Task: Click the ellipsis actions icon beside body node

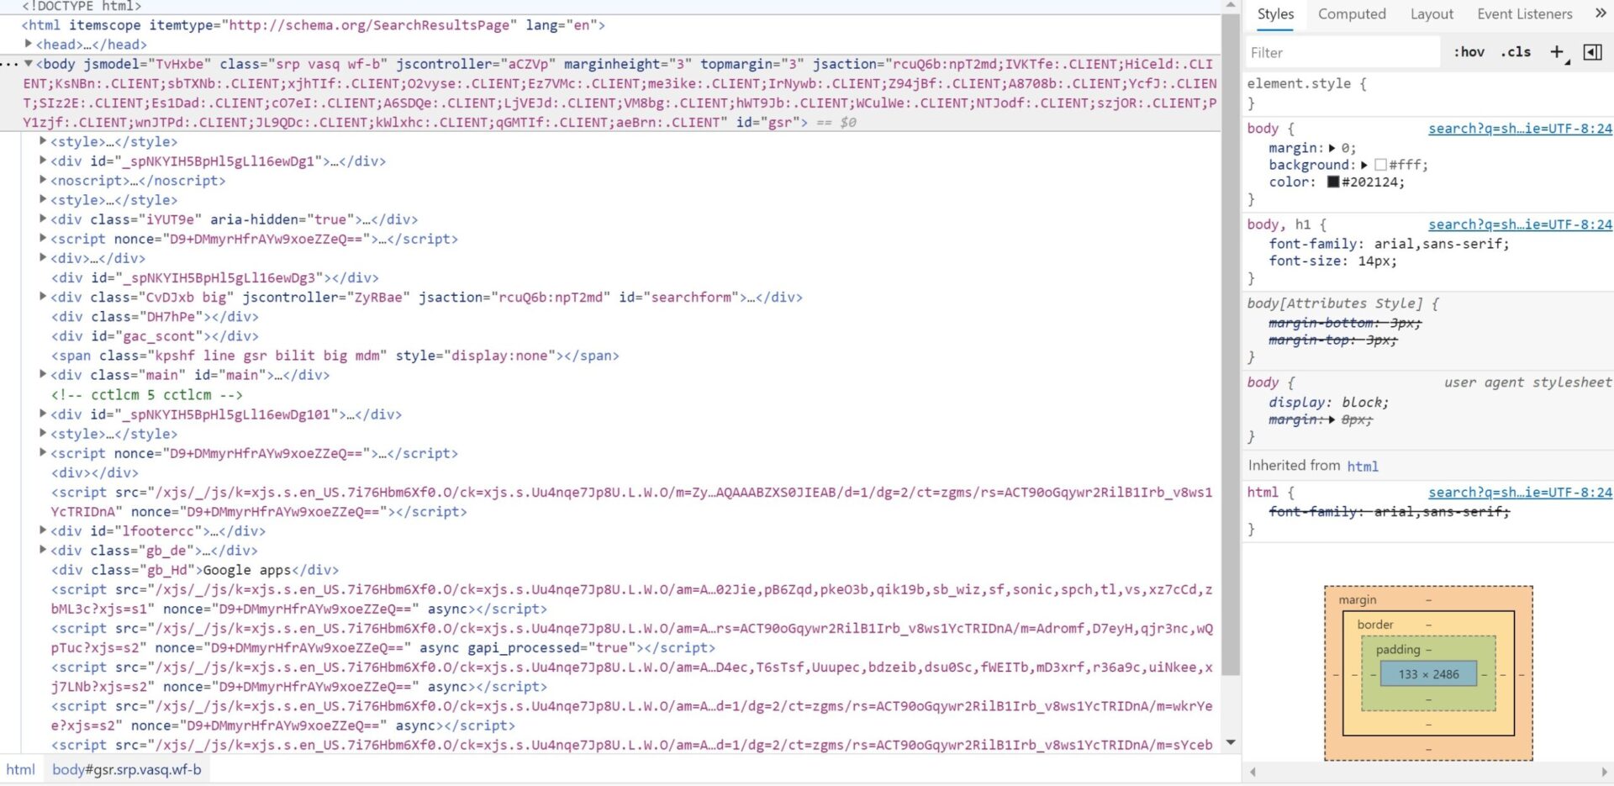Action: [9, 64]
